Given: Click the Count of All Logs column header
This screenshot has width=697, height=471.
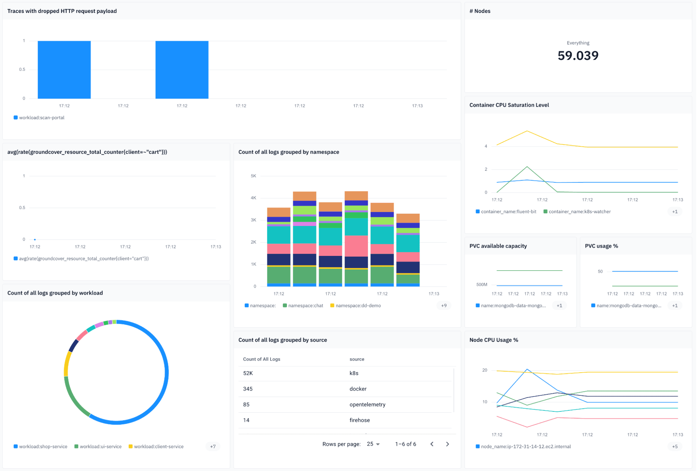Looking at the screenshot, I should click(262, 359).
